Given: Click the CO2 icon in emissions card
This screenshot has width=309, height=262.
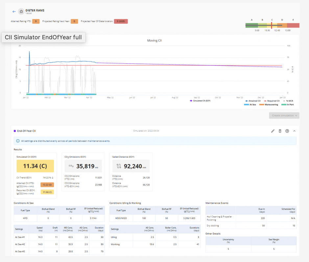Looking at the screenshot, I should (71, 166).
